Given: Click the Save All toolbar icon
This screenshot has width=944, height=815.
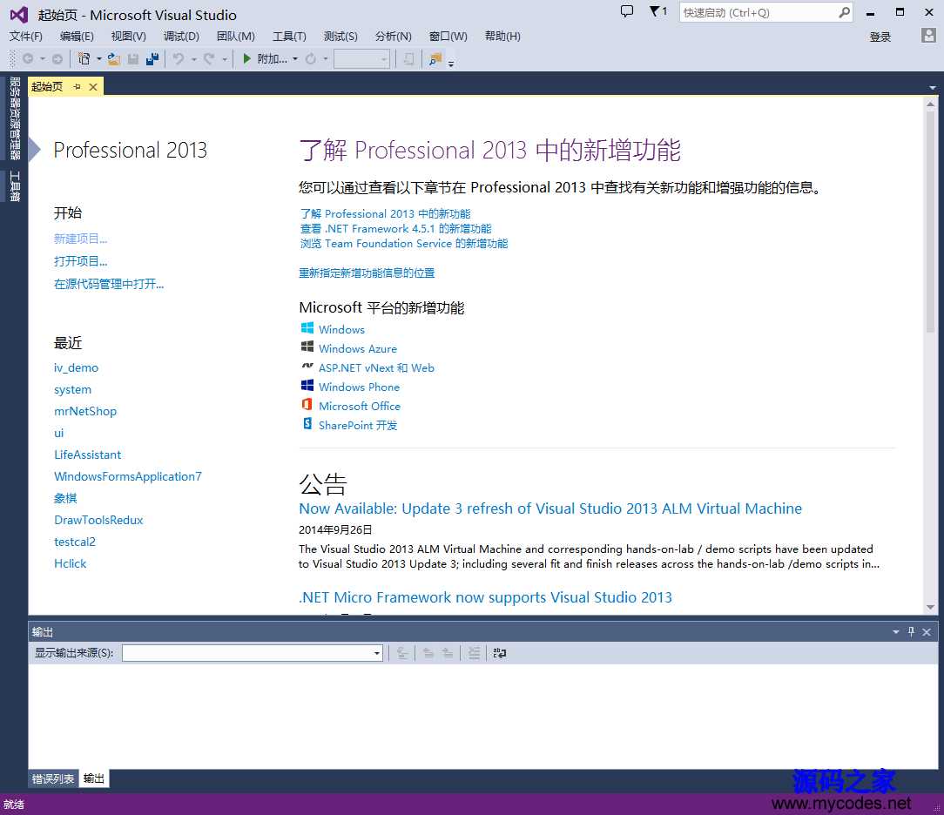Looking at the screenshot, I should click(152, 59).
